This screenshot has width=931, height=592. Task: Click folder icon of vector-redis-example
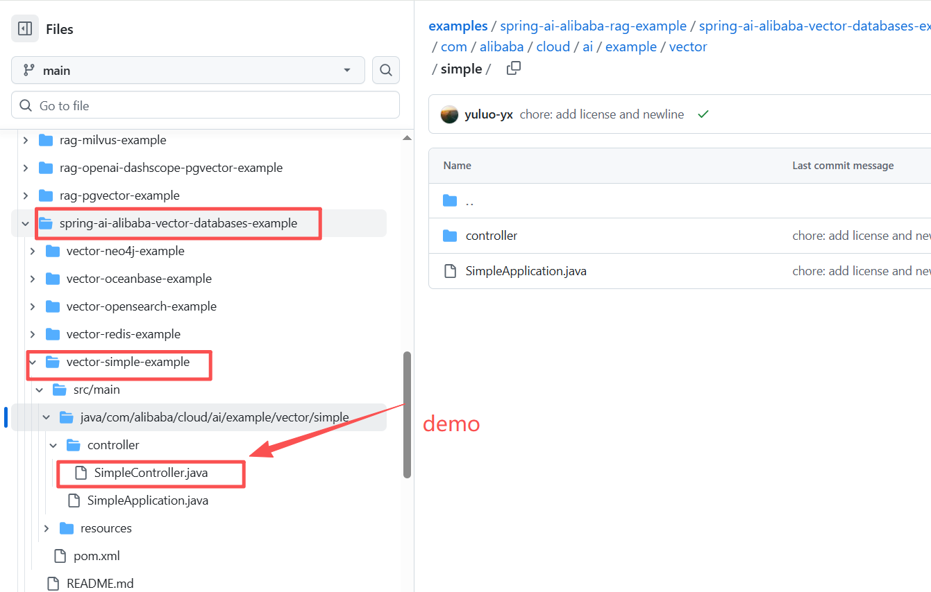pos(53,334)
